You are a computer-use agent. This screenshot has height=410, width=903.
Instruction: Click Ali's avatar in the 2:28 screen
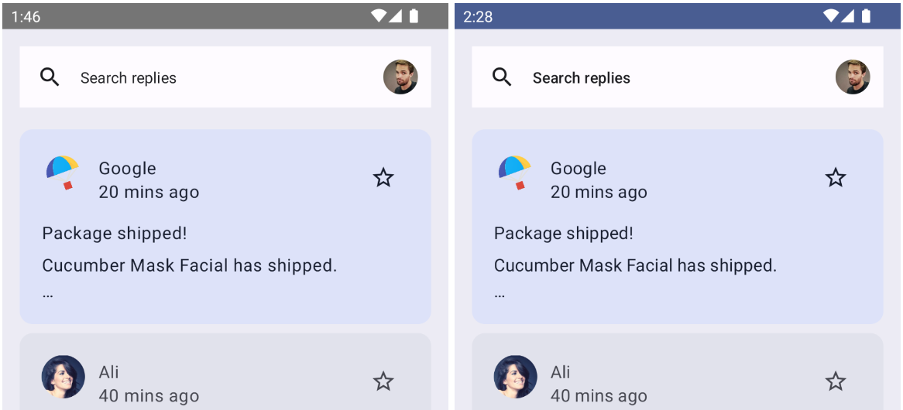(515, 377)
